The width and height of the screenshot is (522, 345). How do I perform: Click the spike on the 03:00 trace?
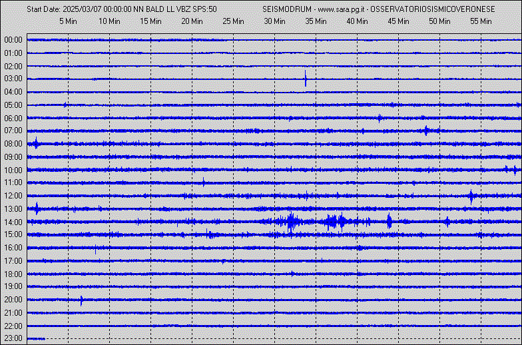(x=306, y=79)
